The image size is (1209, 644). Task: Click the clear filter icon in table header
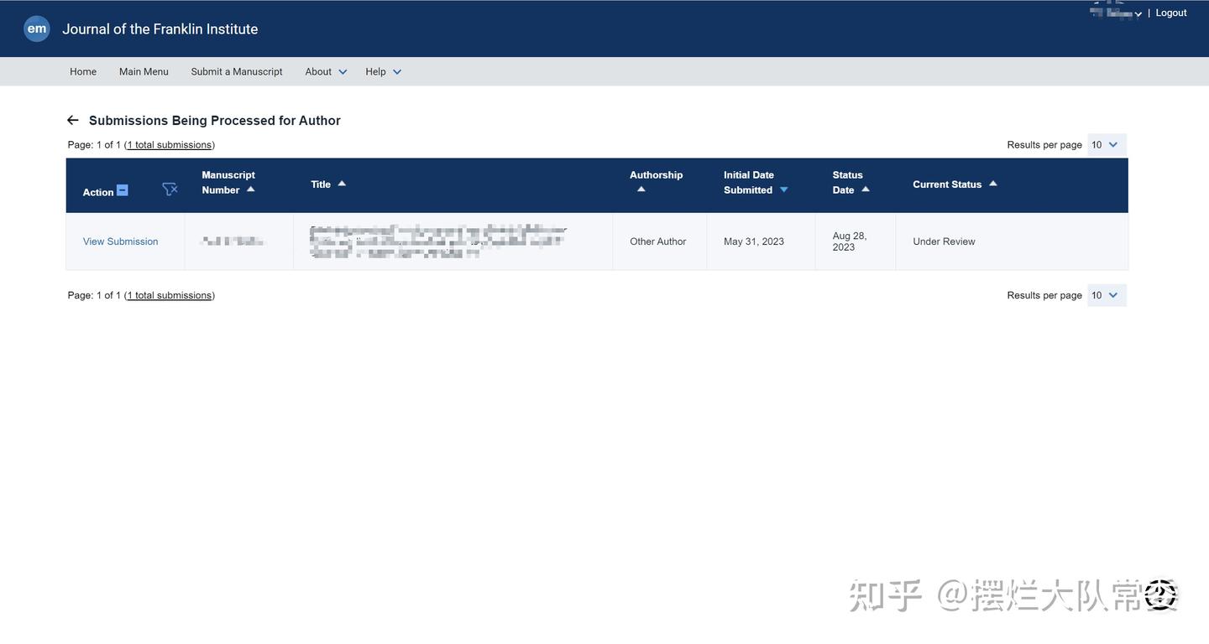[x=170, y=188]
